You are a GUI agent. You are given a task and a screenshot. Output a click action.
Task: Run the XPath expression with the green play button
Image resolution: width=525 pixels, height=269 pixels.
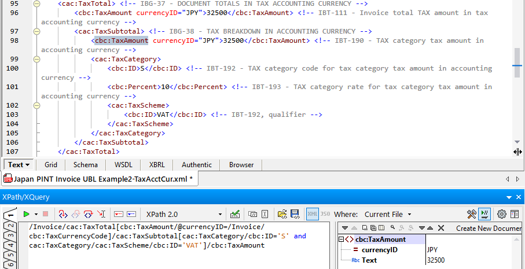pos(27,214)
